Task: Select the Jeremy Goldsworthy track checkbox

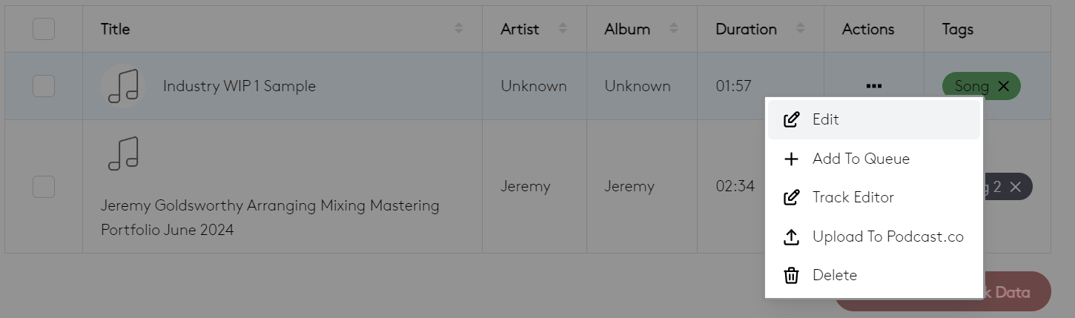Action: pos(44,187)
